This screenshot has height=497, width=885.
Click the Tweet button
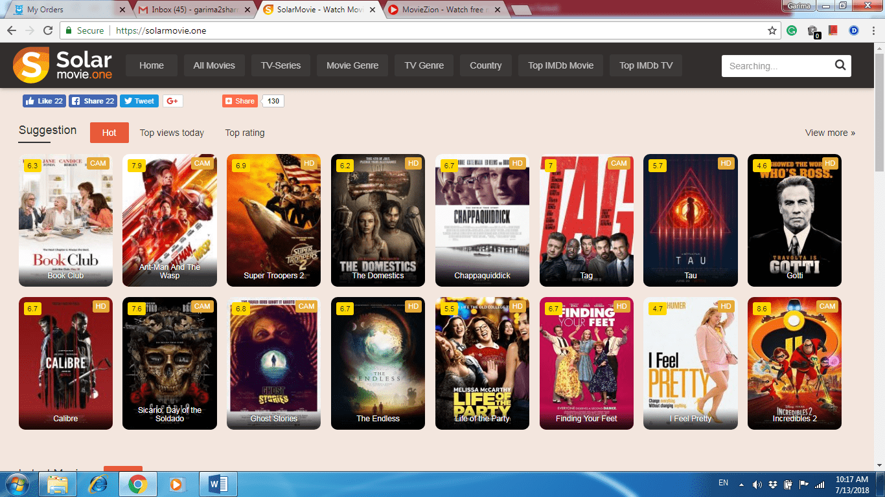point(139,101)
